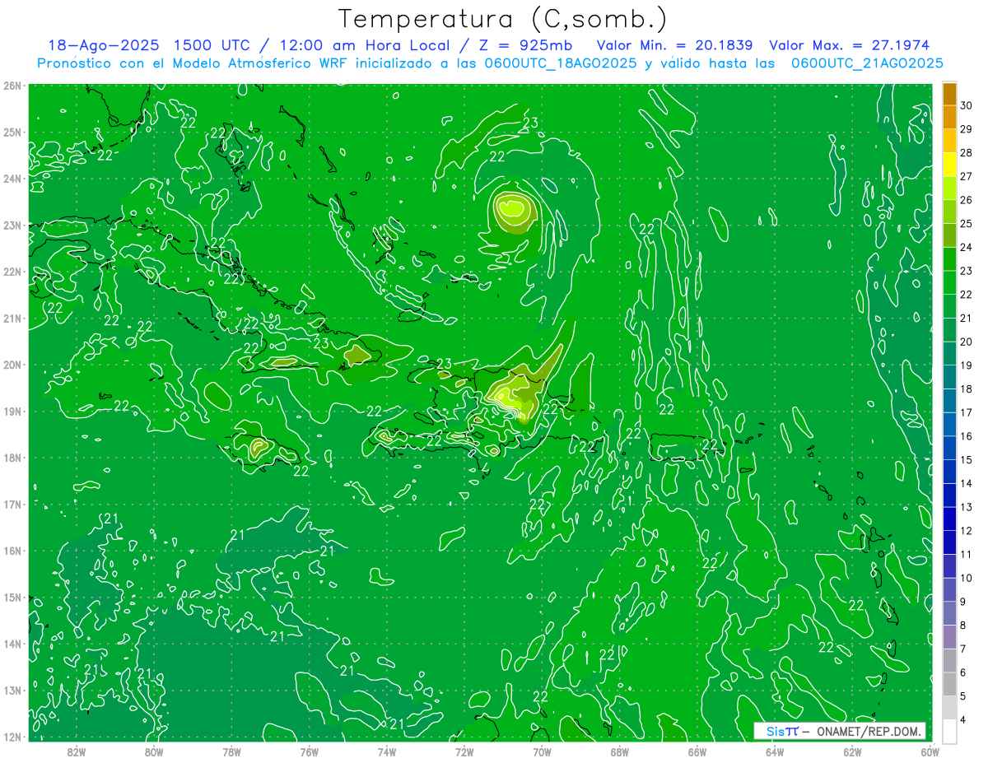Screen dimensions: 988x763
Task: Click the dark blue band between 12 and 13
Action: [949, 519]
